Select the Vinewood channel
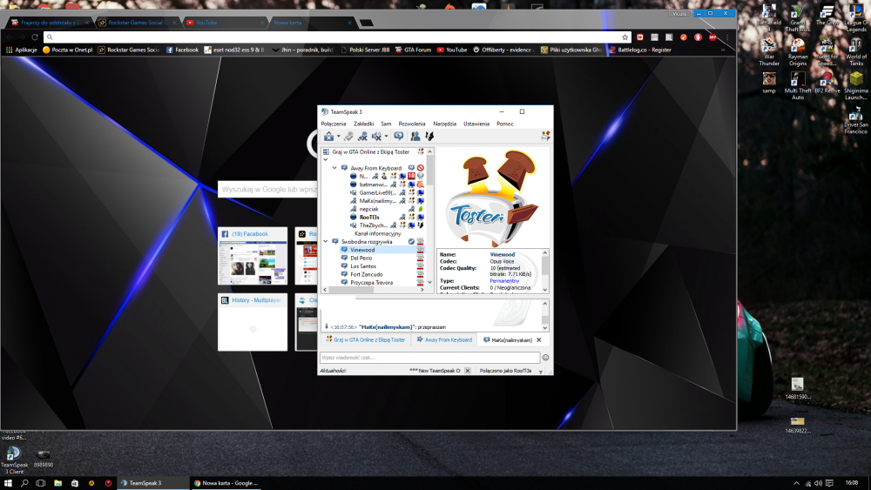Viewport: 871px width, 490px height. pyautogui.click(x=362, y=250)
